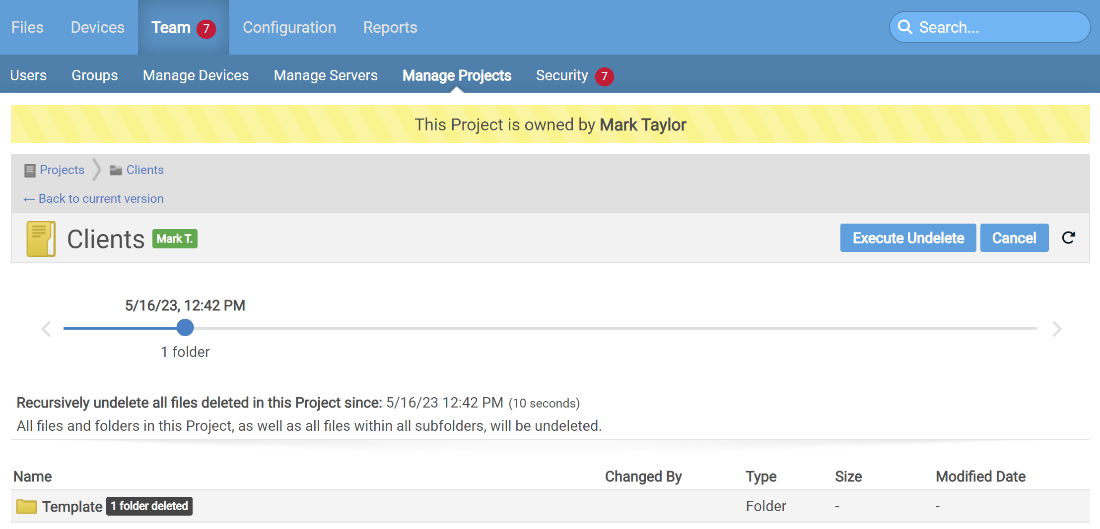Image resolution: width=1100 pixels, height=529 pixels.
Task: Go to Manage Servers
Action: (x=325, y=75)
